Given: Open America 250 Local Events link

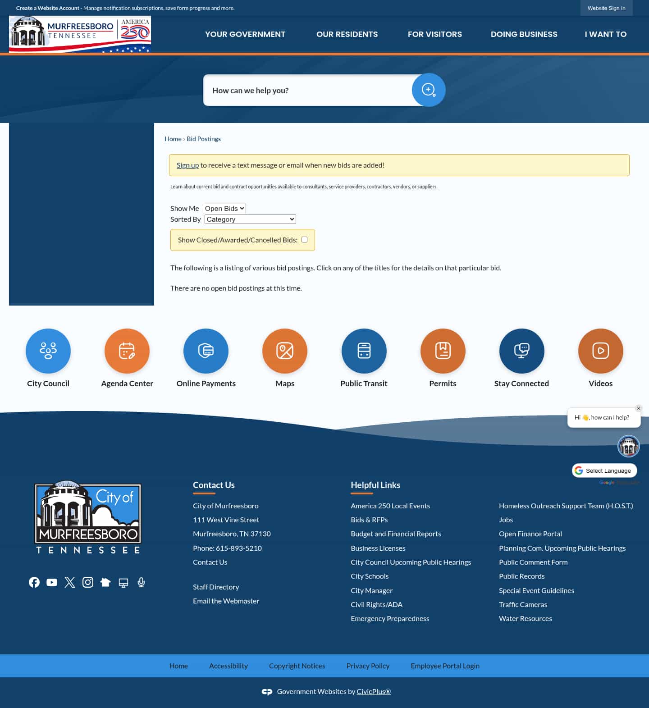Looking at the screenshot, I should click(x=390, y=506).
